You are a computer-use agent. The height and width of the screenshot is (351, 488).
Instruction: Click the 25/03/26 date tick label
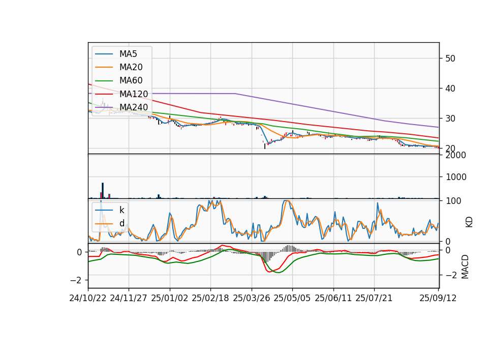[252, 298]
